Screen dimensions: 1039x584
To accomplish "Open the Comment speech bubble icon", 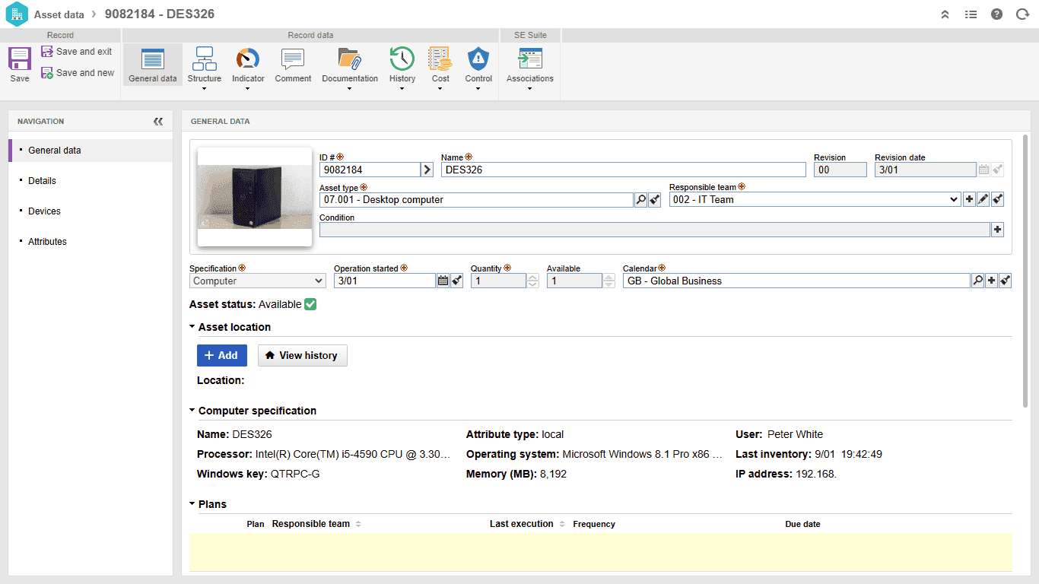I will pos(293,59).
